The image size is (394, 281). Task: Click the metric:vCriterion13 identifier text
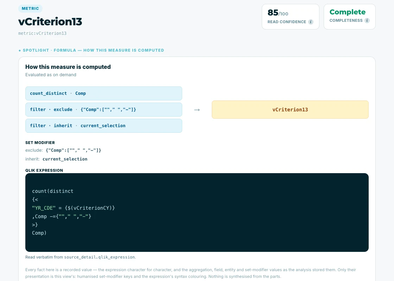coord(43,33)
